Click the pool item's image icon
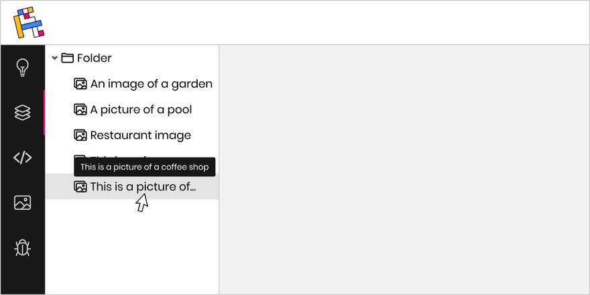 coord(80,109)
